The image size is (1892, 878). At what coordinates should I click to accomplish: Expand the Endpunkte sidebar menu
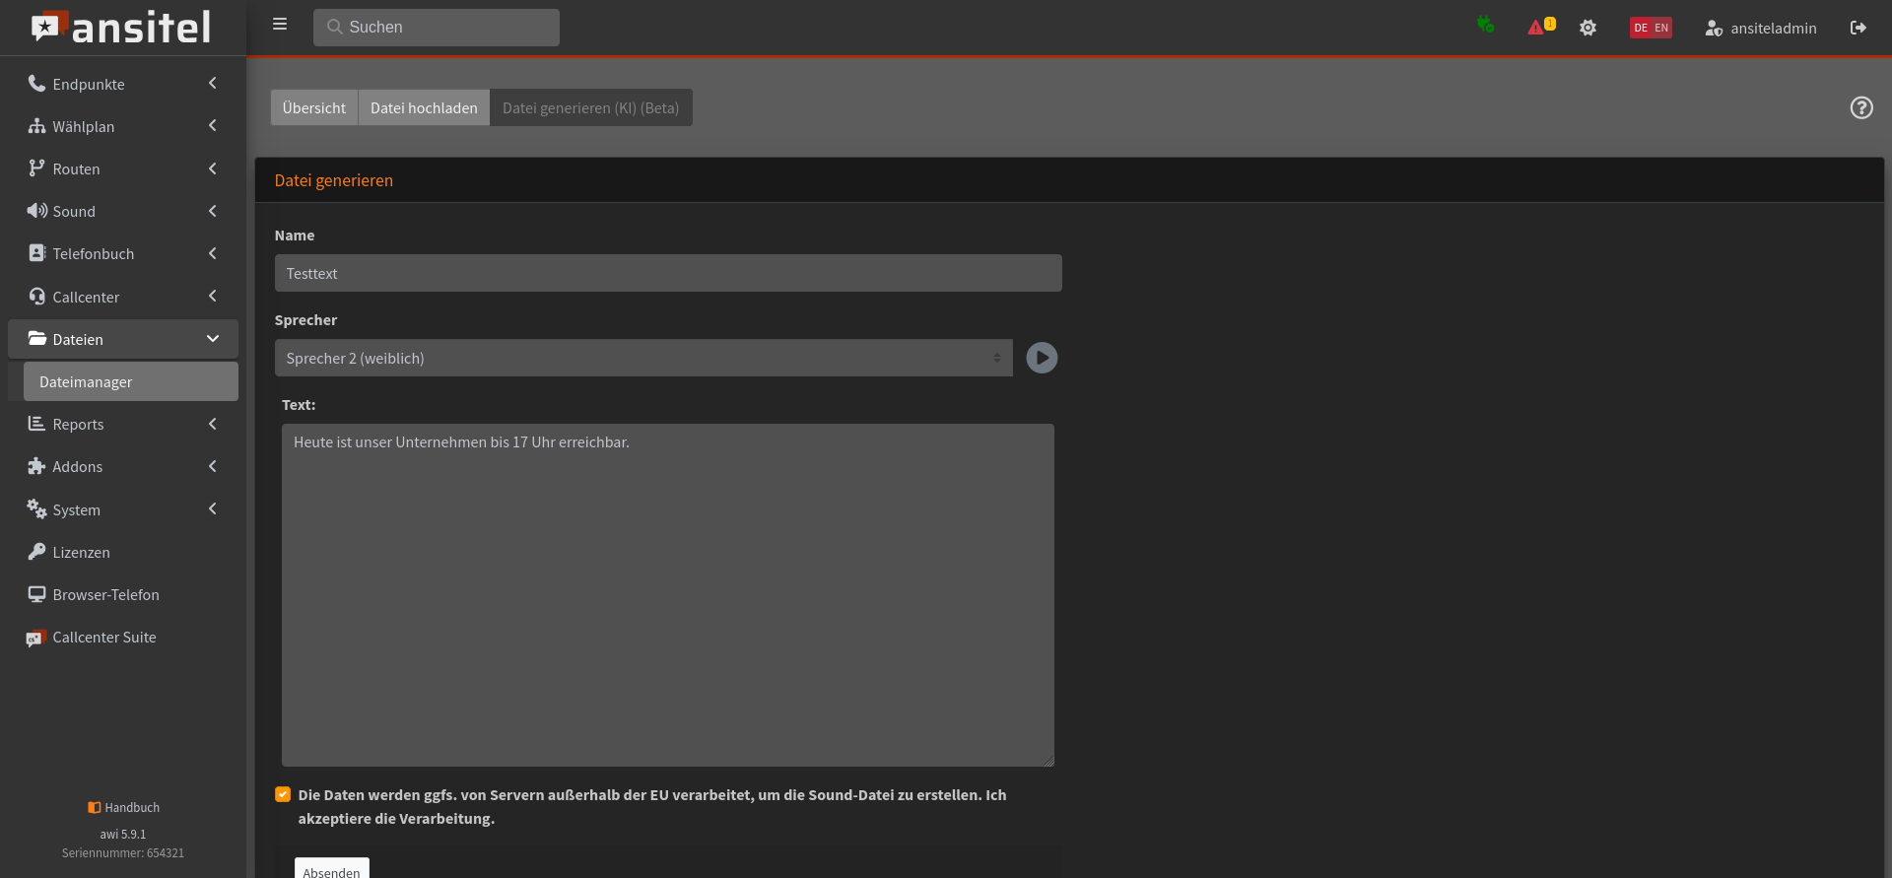point(123,84)
